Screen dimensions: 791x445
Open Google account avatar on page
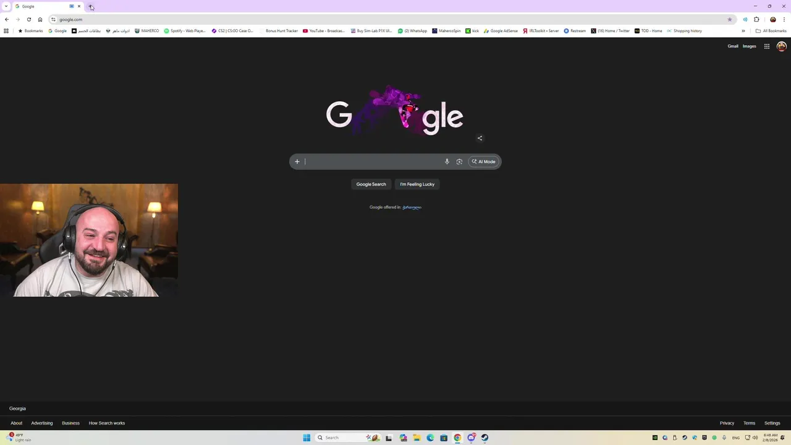pyautogui.click(x=782, y=46)
